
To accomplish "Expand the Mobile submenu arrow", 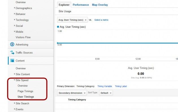I will pos(14,31).
